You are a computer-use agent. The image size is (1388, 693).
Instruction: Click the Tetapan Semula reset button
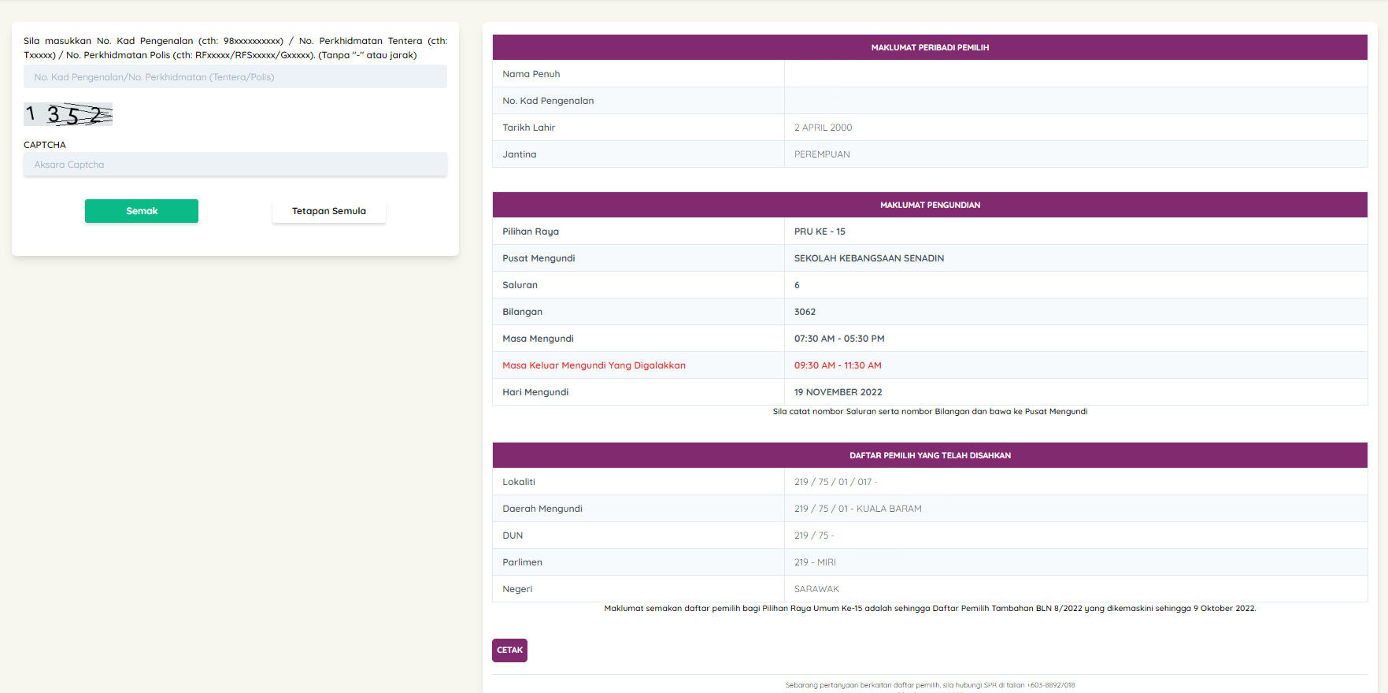(x=328, y=211)
